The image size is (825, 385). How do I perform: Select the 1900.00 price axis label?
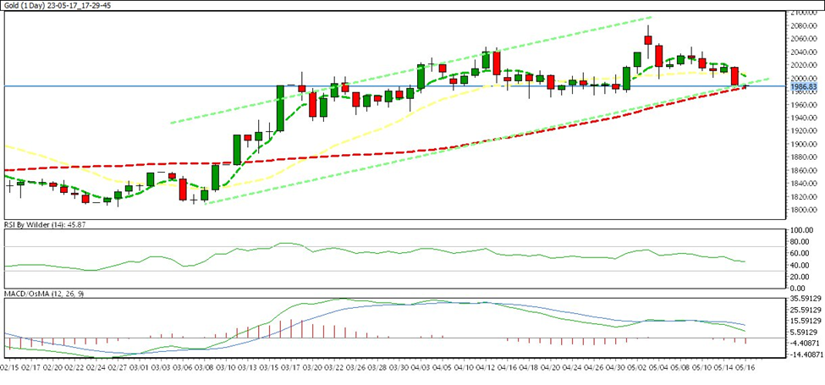tap(803, 144)
